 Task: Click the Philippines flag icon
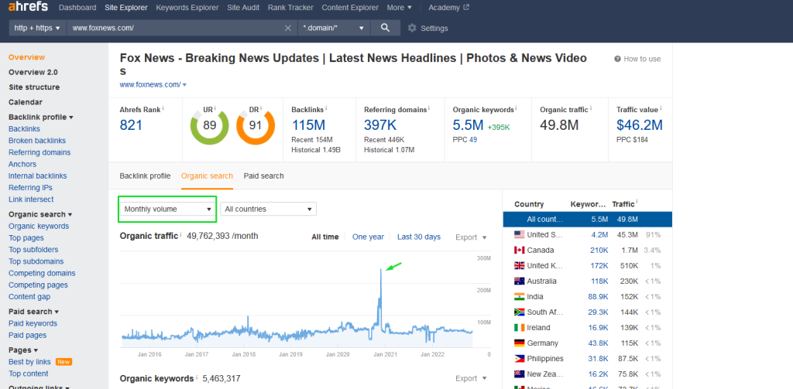[x=519, y=359]
